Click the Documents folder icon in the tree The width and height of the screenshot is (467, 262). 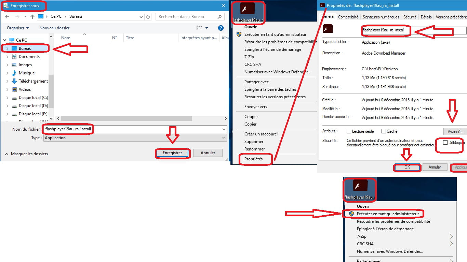[14, 57]
